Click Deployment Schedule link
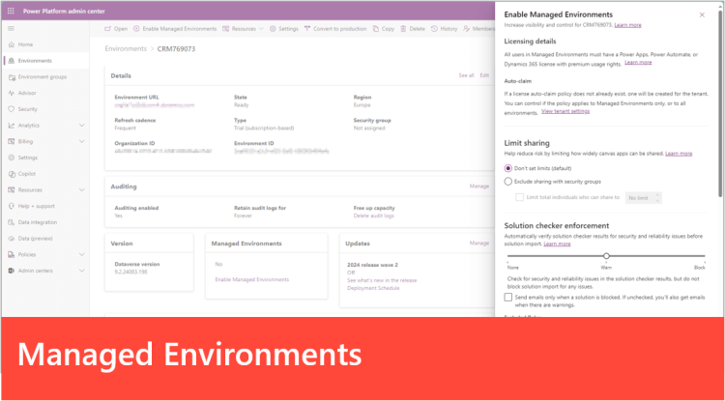The width and height of the screenshot is (725, 401). click(x=373, y=288)
